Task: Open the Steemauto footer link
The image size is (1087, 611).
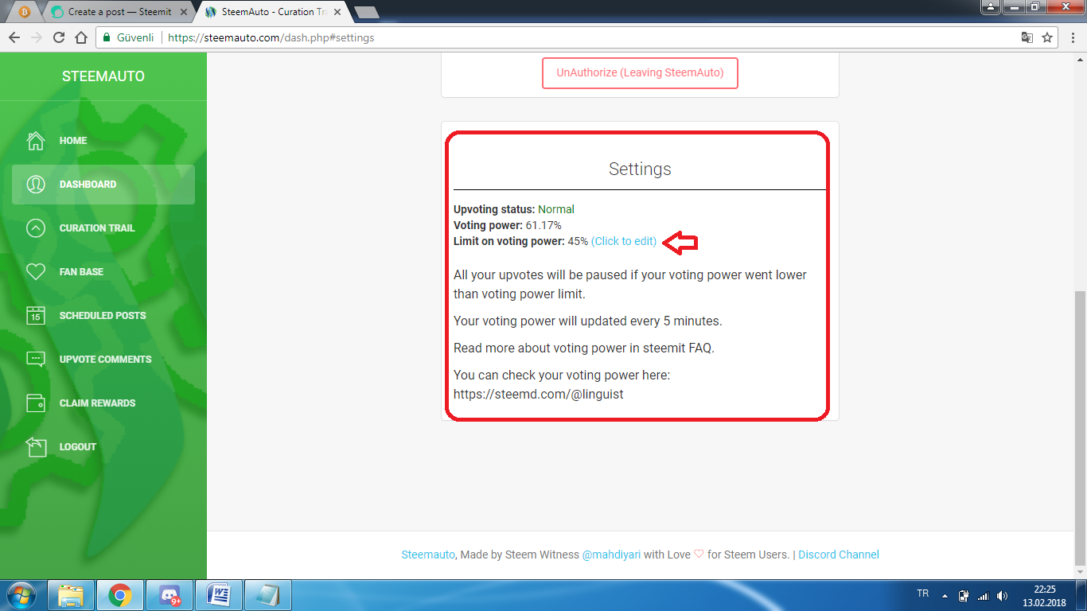Action: tap(428, 555)
